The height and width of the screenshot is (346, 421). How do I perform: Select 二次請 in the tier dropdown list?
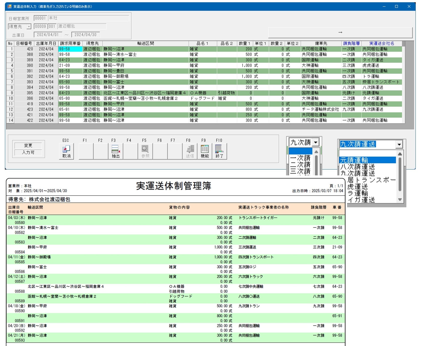pos(300,164)
